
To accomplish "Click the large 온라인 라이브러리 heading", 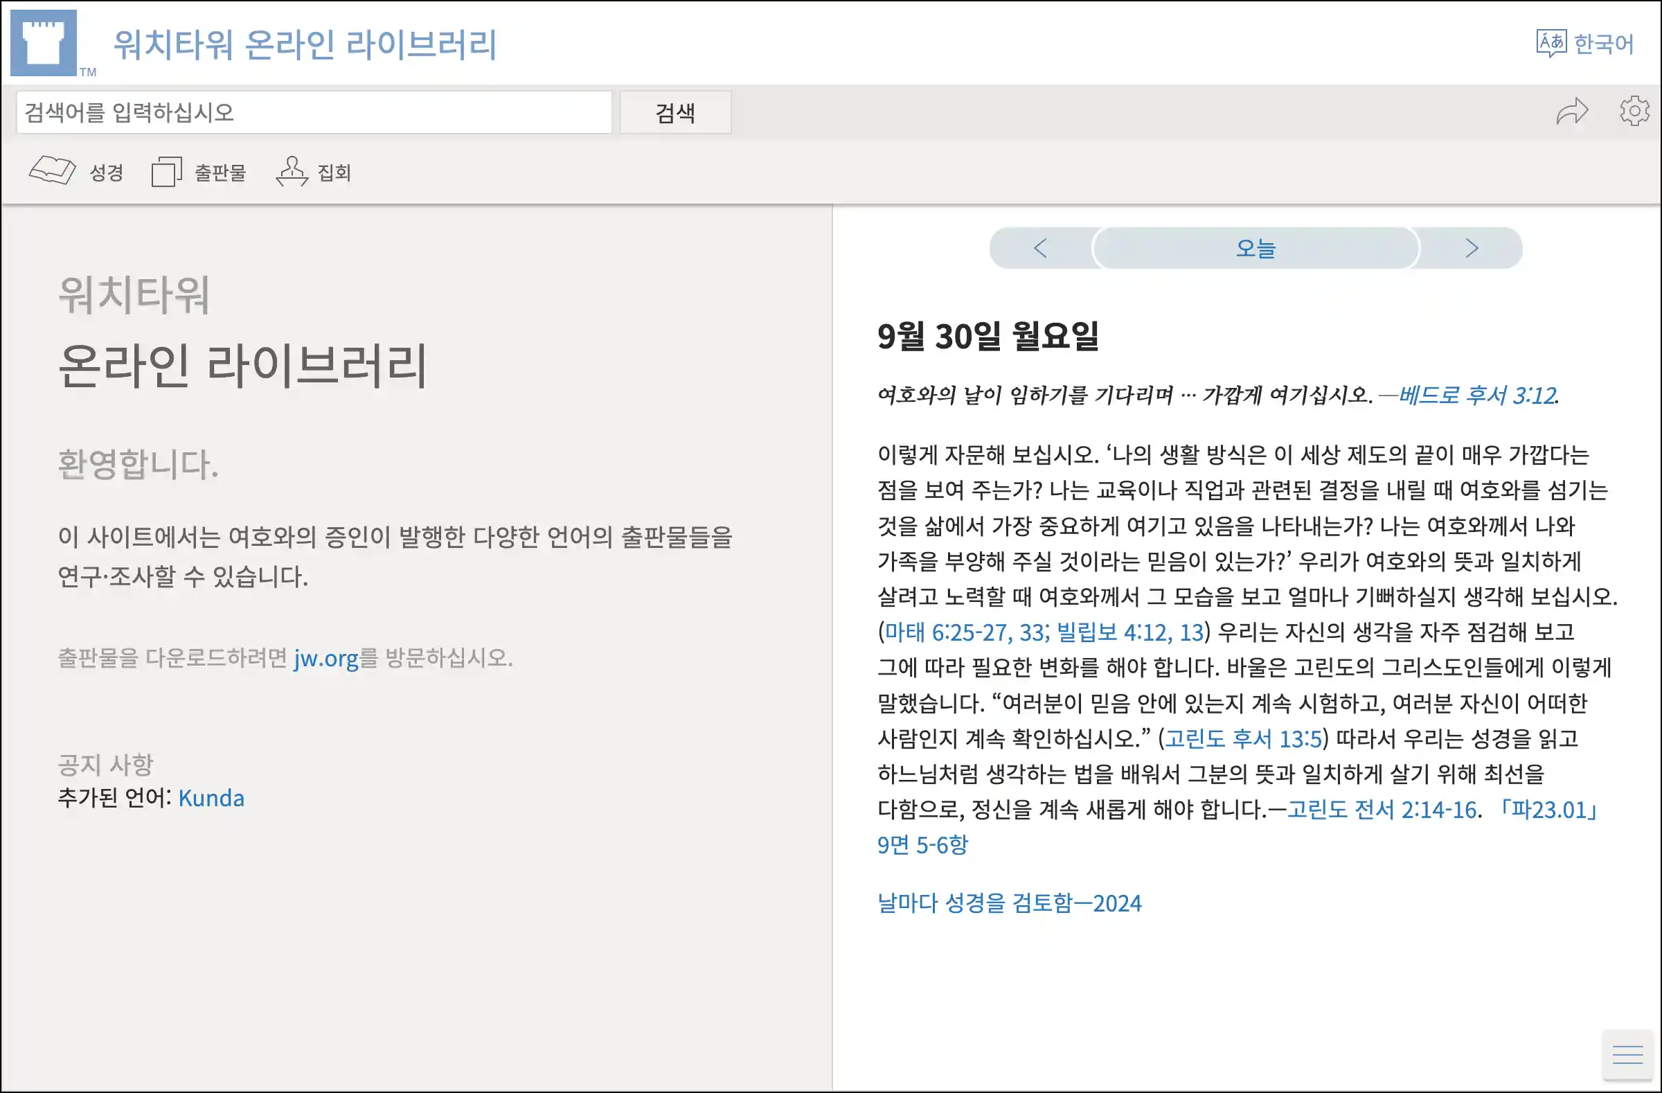I will pos(242,365).
